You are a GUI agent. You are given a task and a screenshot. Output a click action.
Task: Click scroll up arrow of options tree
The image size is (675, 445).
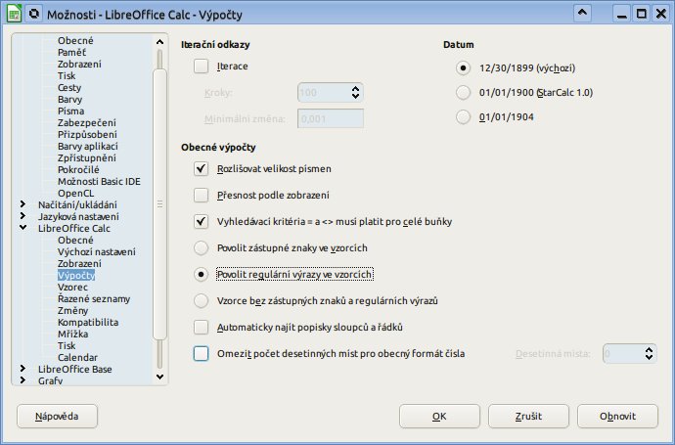point(159,42)
